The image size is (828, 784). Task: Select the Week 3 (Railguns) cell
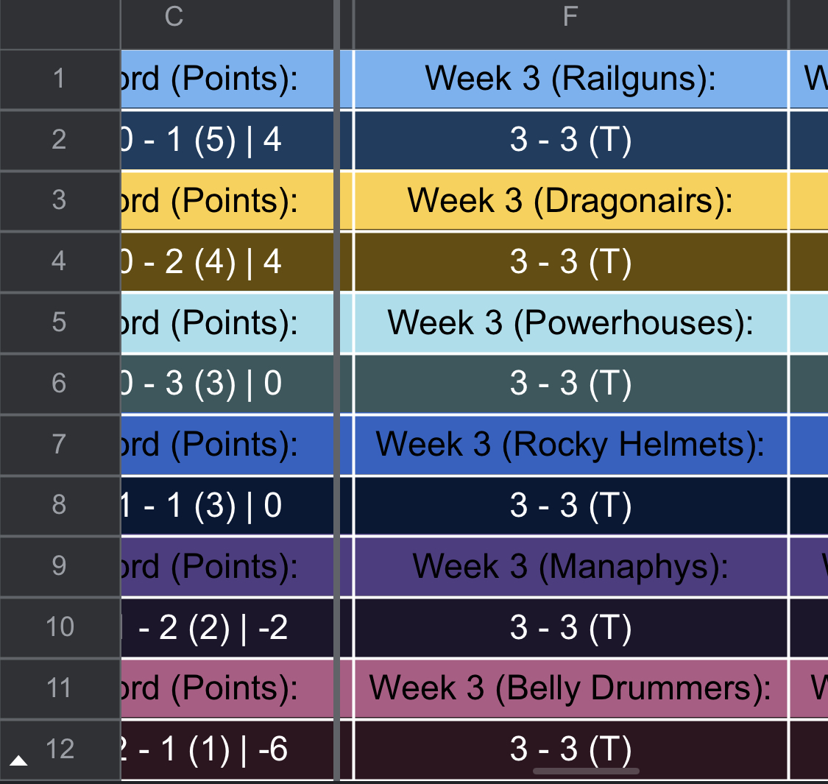click(x=570, y=79)
